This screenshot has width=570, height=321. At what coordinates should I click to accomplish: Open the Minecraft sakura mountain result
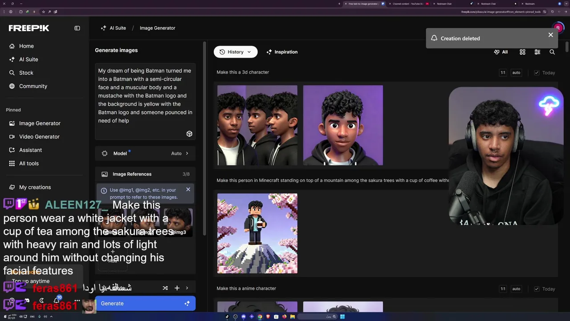[257, 234]
